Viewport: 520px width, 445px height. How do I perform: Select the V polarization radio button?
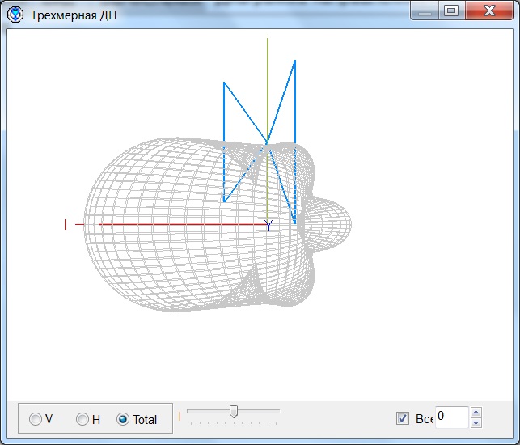[36, 419]
